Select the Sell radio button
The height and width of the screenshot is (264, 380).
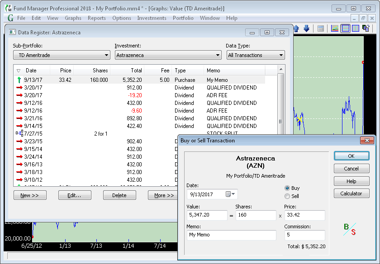[x=287, y=196]
